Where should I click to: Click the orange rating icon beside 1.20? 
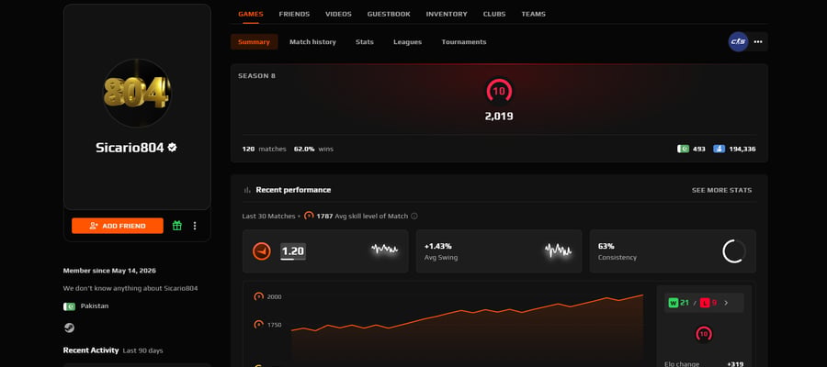point(262,251)
